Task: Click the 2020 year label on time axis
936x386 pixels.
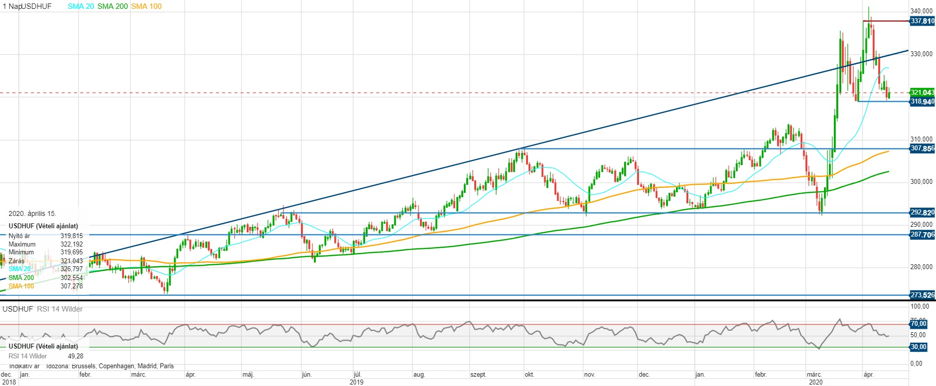Action: pos(816,382)
